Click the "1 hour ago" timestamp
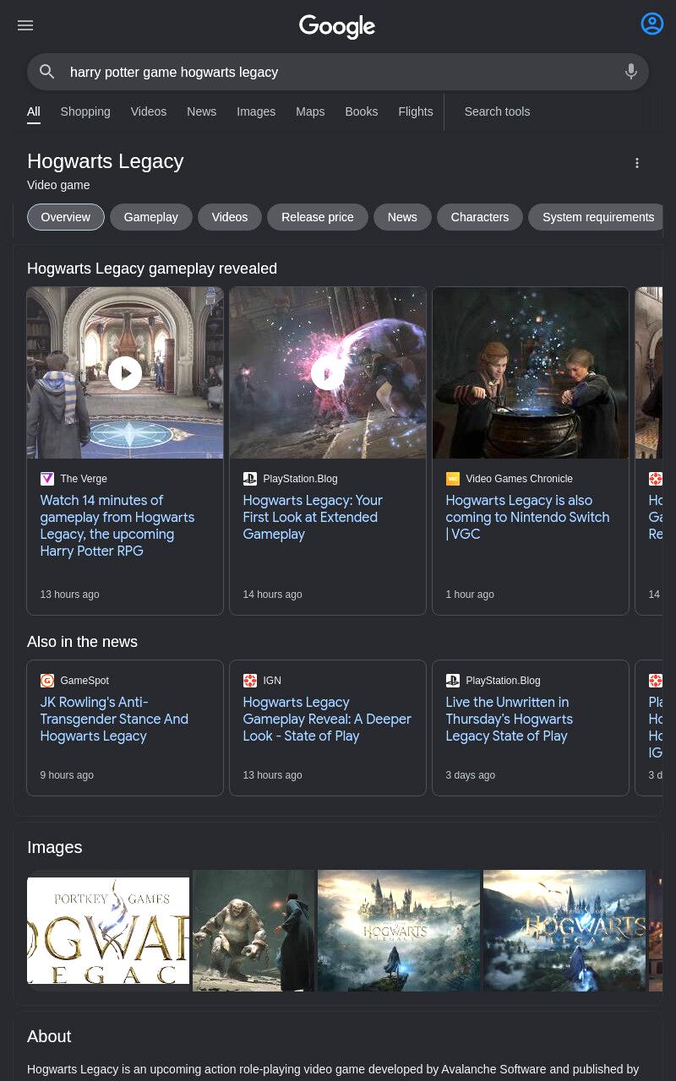 (470, 595)
